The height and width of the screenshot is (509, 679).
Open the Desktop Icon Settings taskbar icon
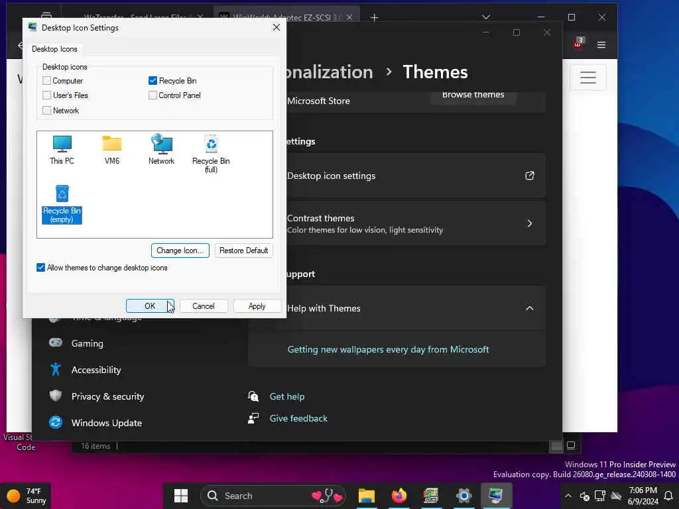click(x=496, y=496)
